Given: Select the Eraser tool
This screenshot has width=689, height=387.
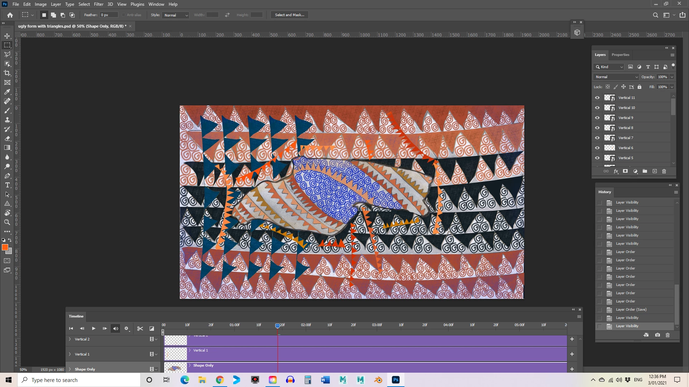Looking at the screenshot, I should pyautogui.click(x=7, y=138).
